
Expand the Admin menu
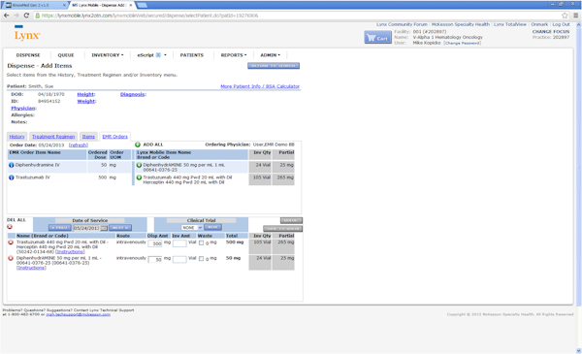(x=270, y=55)
